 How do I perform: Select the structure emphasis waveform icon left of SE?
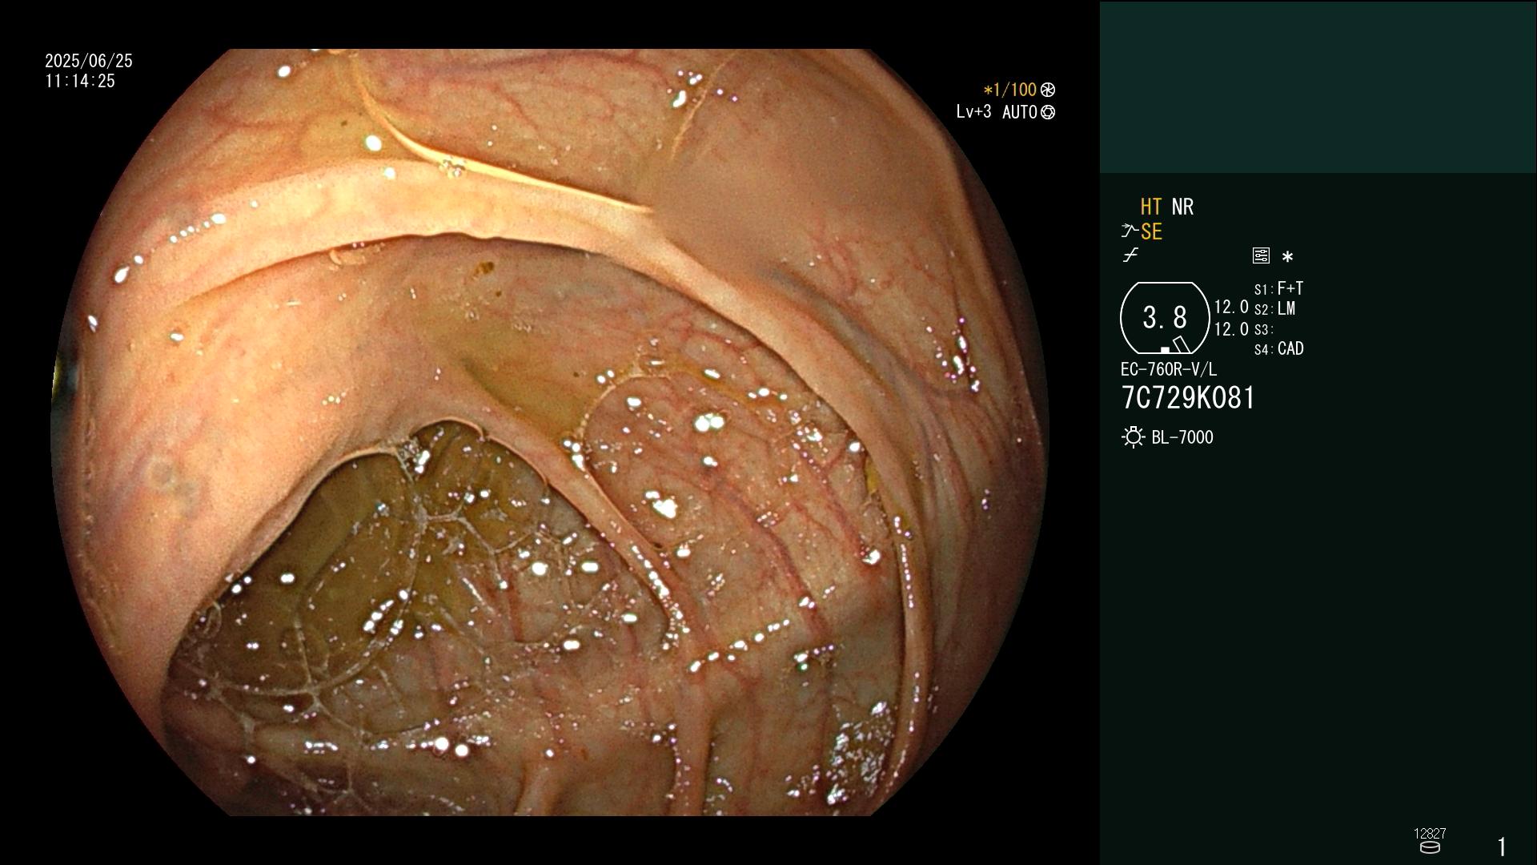coord(1130,231)
